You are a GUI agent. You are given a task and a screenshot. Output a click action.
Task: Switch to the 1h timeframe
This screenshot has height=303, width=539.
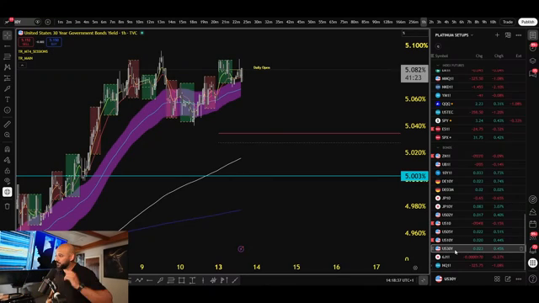[x=424, y=22]
